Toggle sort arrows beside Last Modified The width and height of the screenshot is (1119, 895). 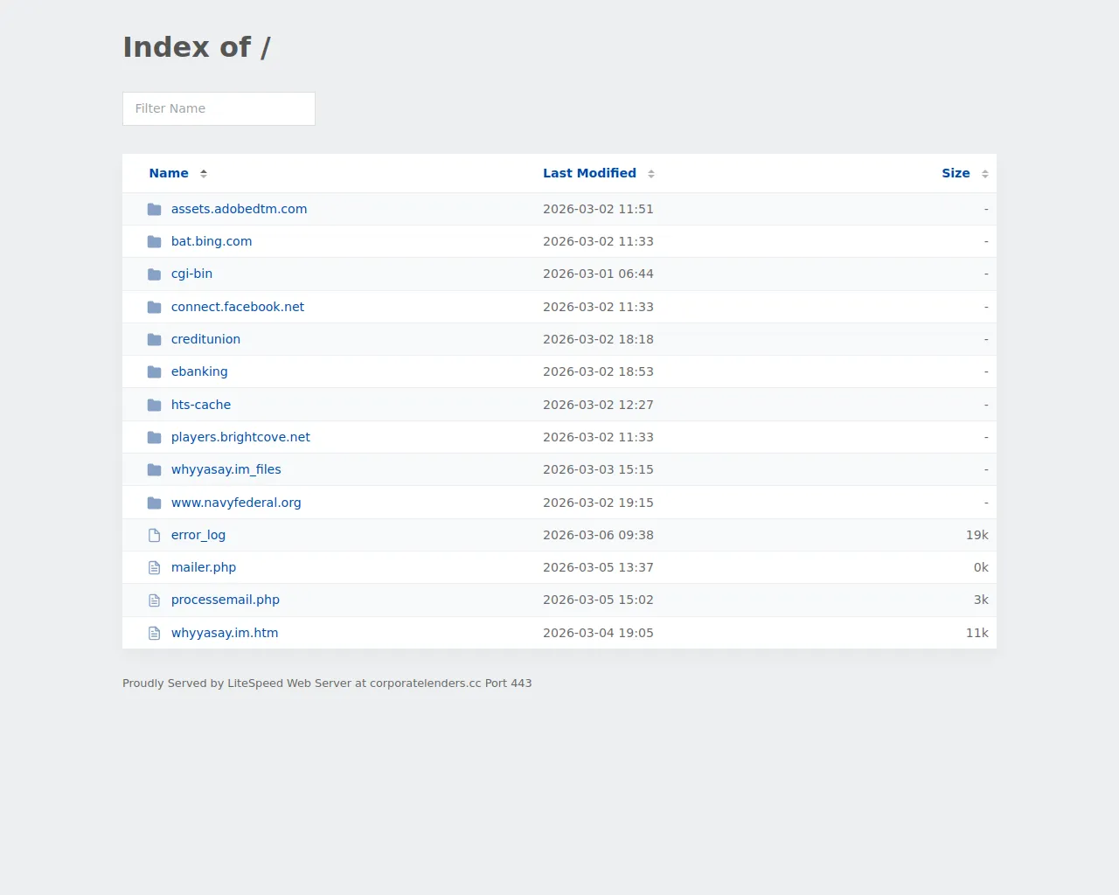click(x=651, y=174)
